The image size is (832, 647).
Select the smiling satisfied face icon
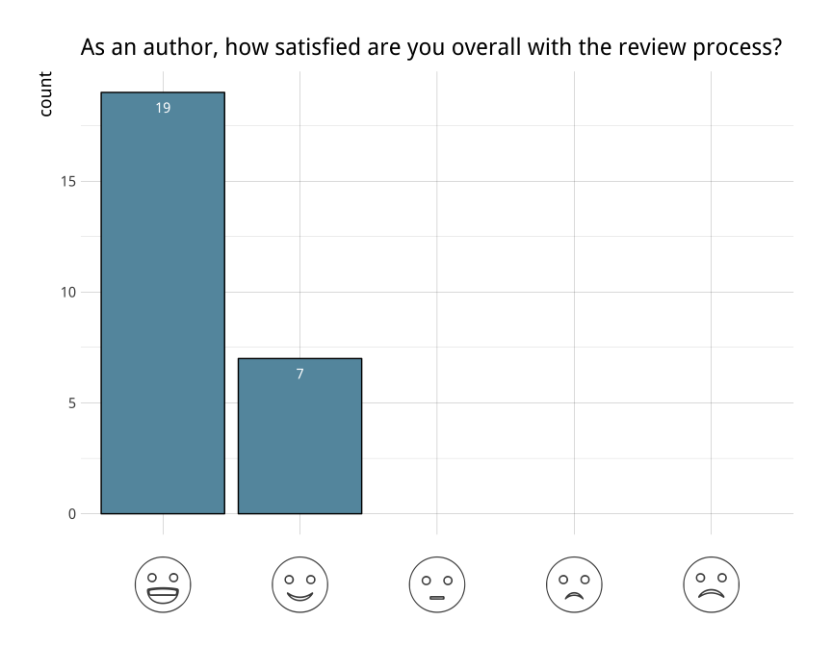pyautogui.click(x=299, y=584)
